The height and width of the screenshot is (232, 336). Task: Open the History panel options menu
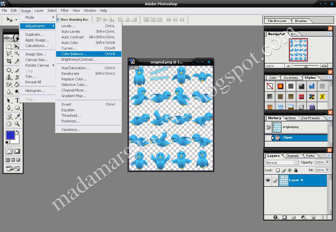pyautogui.click(x=330, y=118)
